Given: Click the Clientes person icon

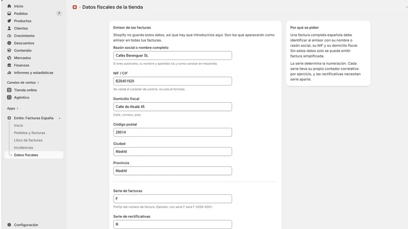Looking at the screenshot, I should [x=9, y=28].
